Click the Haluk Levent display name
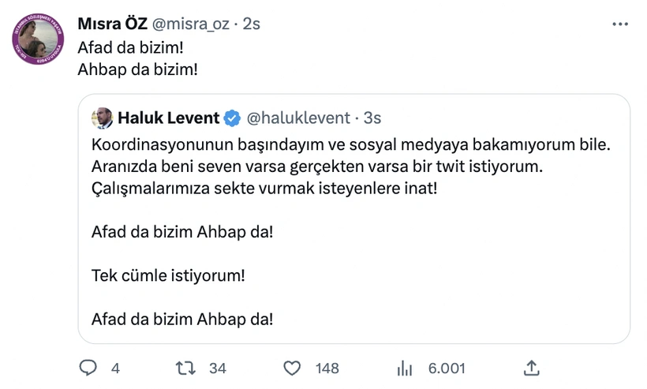The image size is (647, 389). tap(169, 118)
